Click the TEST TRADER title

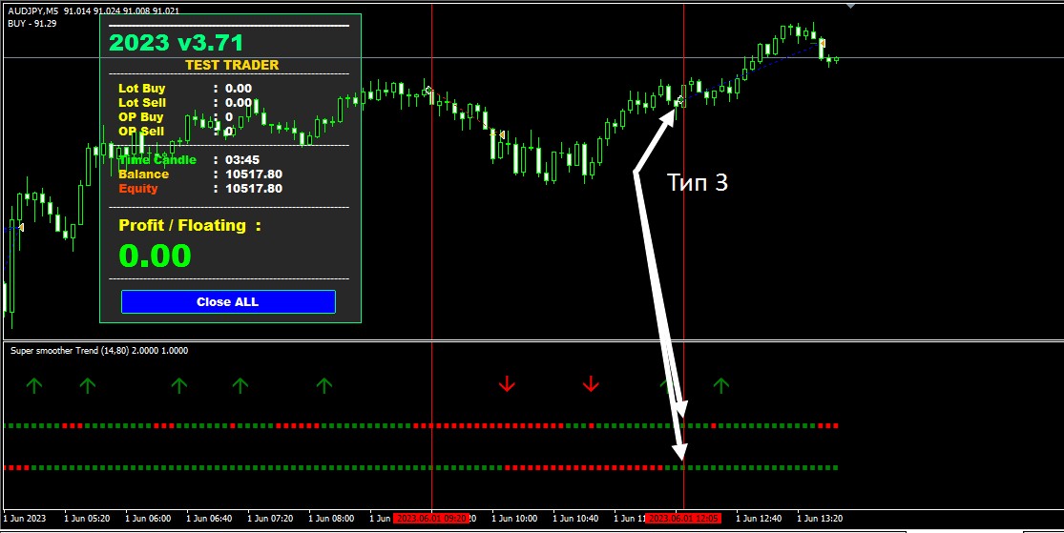232,65
